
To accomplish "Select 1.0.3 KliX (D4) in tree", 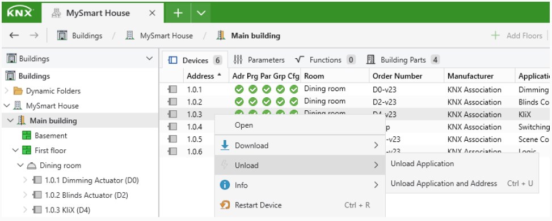I will point(62,210).
